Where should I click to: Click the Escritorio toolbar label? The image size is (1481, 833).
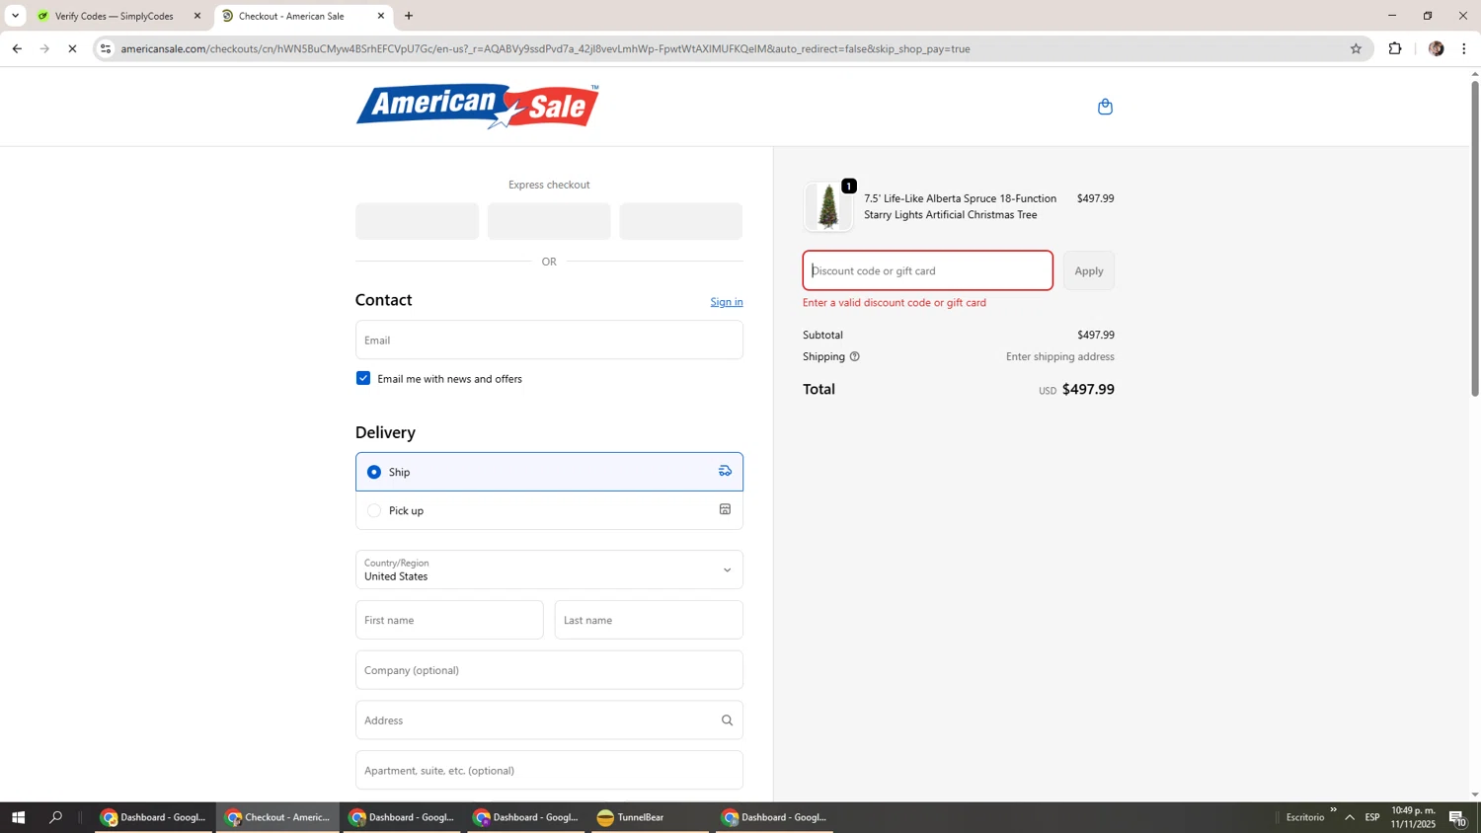pos(1305,817)
